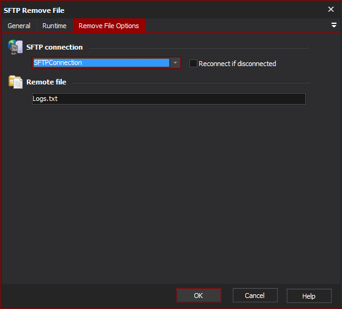
Task: Close the SFTP Remove File dialog
Action: point(330,9)
